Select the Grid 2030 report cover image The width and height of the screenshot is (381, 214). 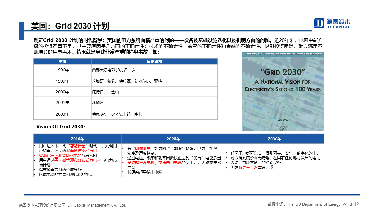point(283,92)
